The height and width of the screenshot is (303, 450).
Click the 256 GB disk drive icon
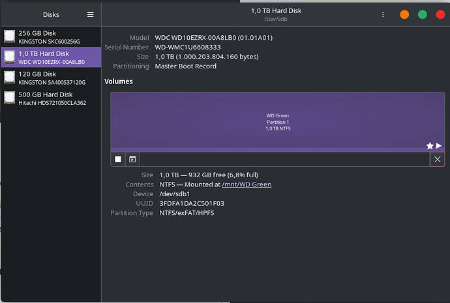tap(10, 36)
